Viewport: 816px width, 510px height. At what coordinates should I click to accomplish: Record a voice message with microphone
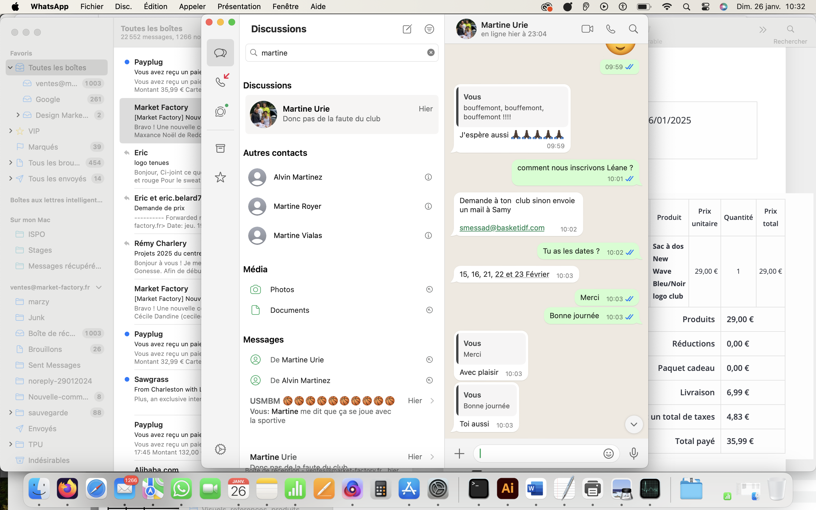point(634,454)
